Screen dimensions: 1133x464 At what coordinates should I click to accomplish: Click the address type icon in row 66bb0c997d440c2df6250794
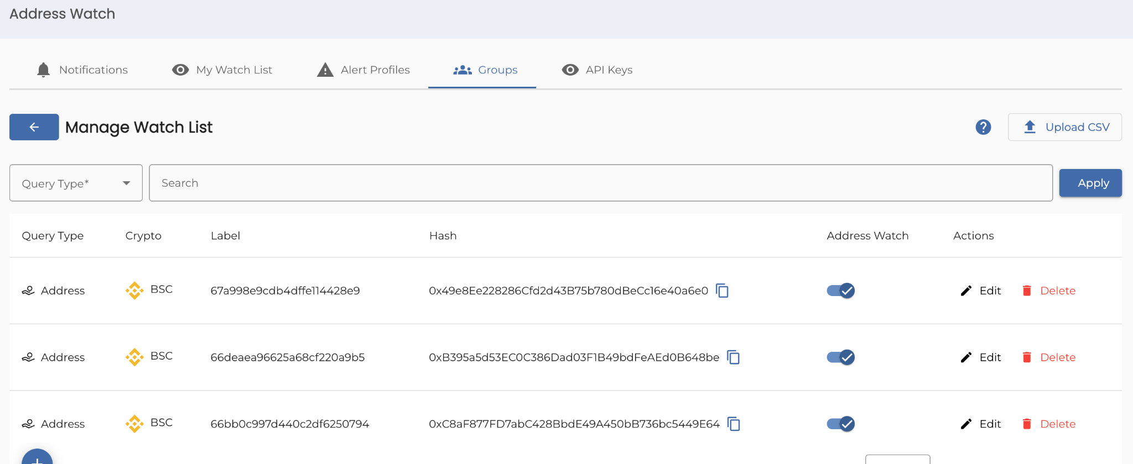pyautogui.click(x=28, y=424)
